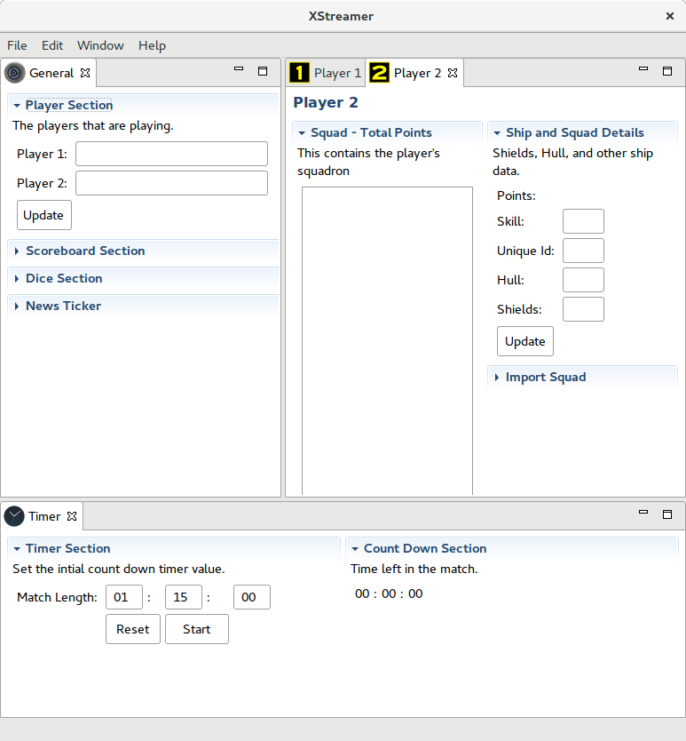Maximize the Timer panel

tap(667, 514)
